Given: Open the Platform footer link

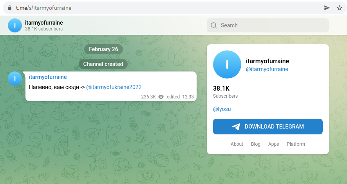Looking at the screenshot, I should pos(296,144).
